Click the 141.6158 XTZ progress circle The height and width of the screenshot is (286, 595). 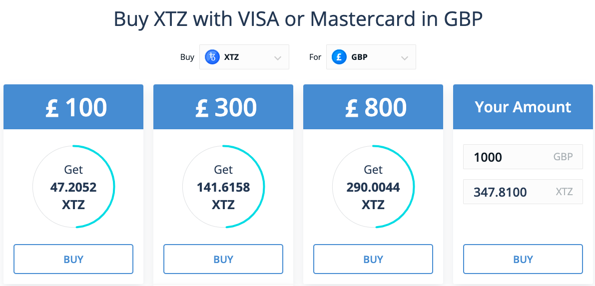(223, 187)
